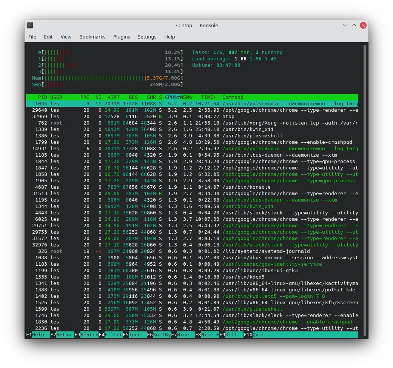This screenshot has width=393, height=368.
Task: Sort by the USER column header
Action: tap(56, 97)
